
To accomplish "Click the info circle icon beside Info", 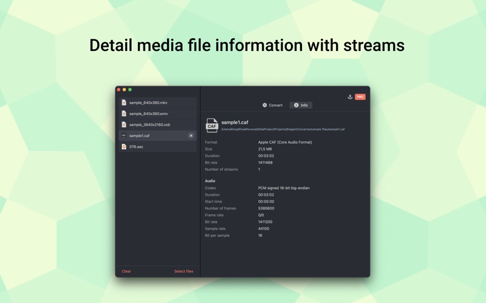I will [x=296, y=105].
